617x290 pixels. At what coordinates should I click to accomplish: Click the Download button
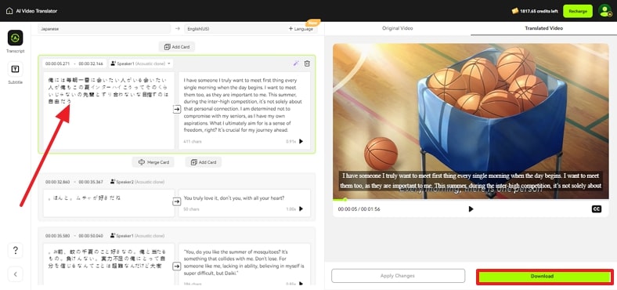coord(545,276)
